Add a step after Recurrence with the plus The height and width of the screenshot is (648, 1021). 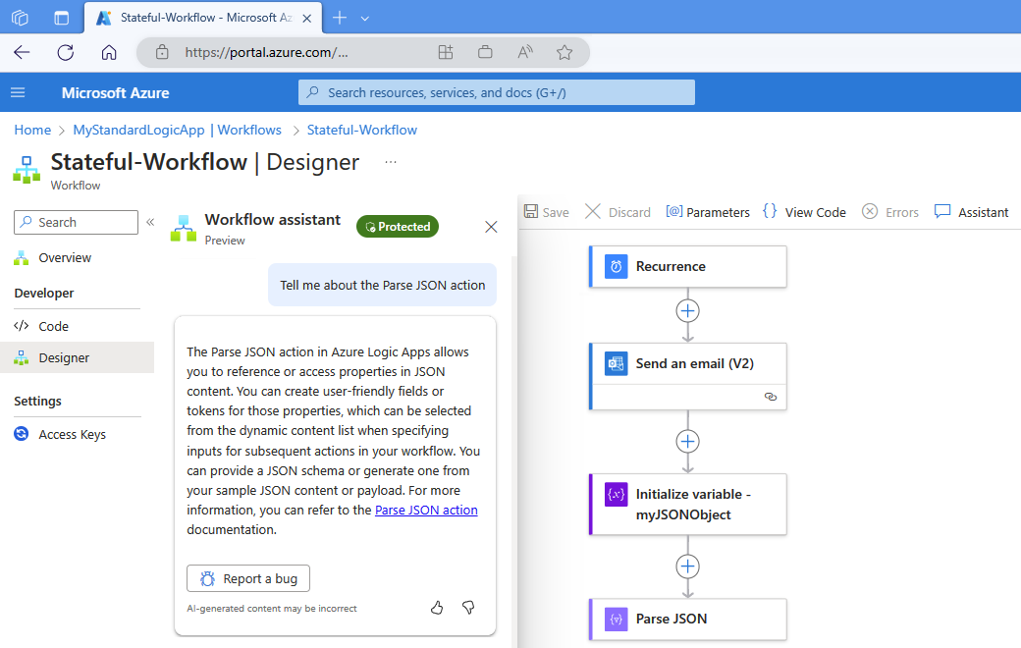[x=687, y=311]
